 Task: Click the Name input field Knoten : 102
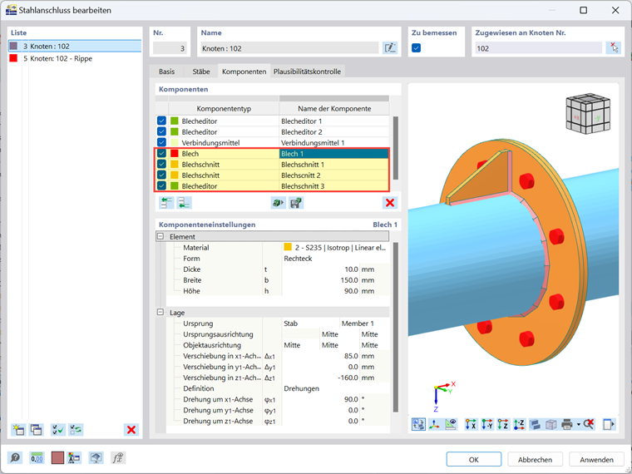point(289,48)
